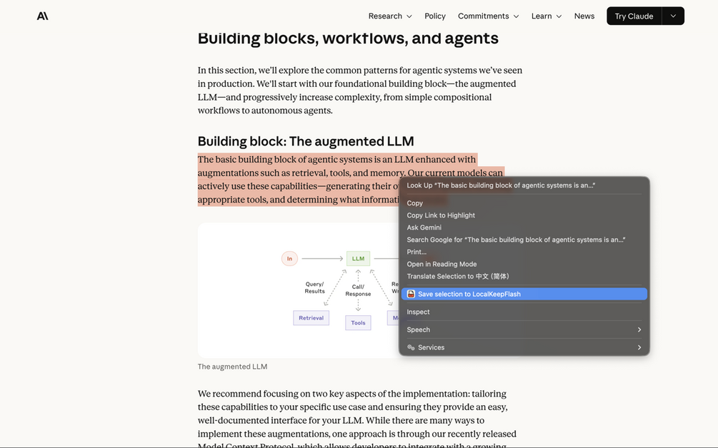The image size is (718, 448).
Task: Click the LocalKeepFlash extension icon in context menu
Action: tap(411, 294)
